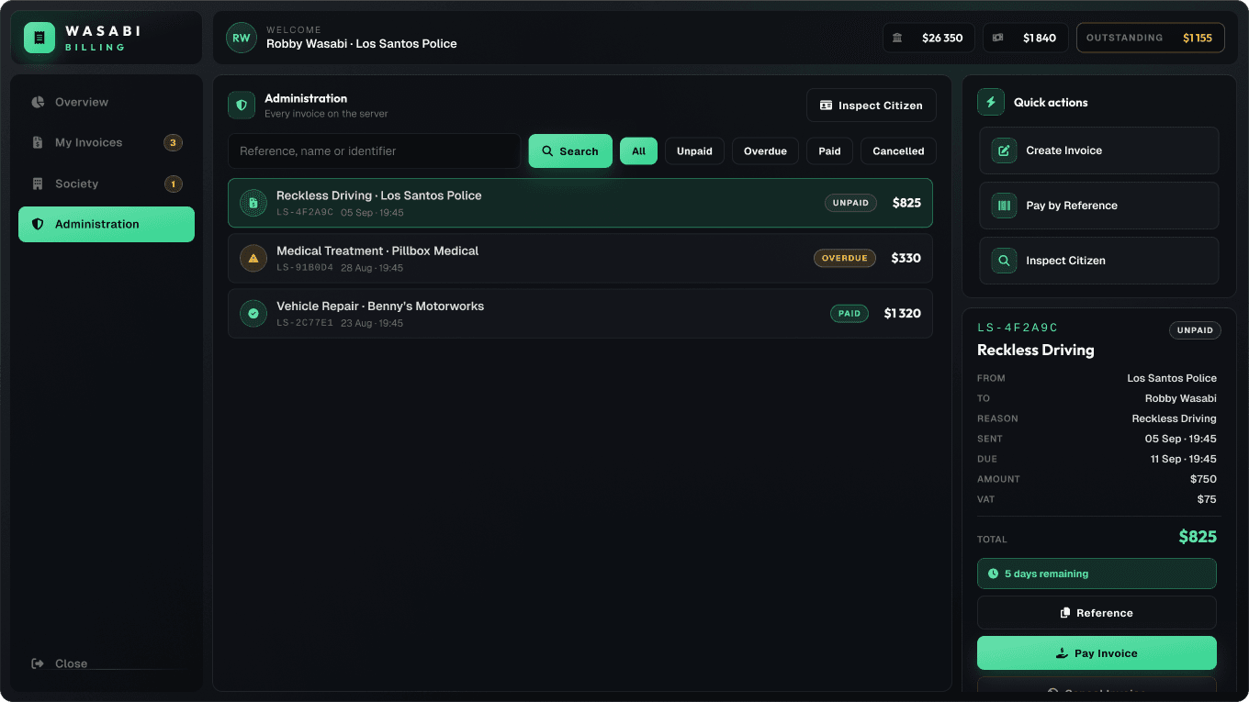Image resolution: width=1249 pixels, height=702 pixels.
Task: Open the Society section
Action: (107, 184)
